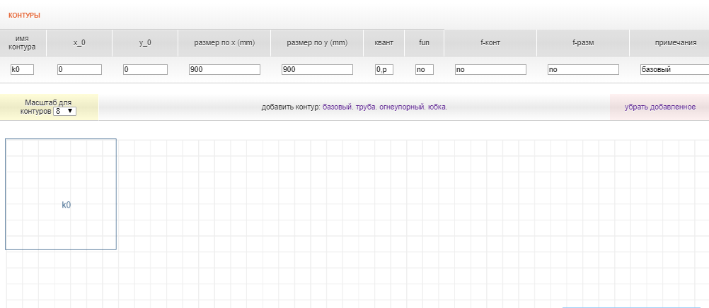709x308 pixels.
Task: Focus the имя контура field containing k0
Action: pos(22,70)
